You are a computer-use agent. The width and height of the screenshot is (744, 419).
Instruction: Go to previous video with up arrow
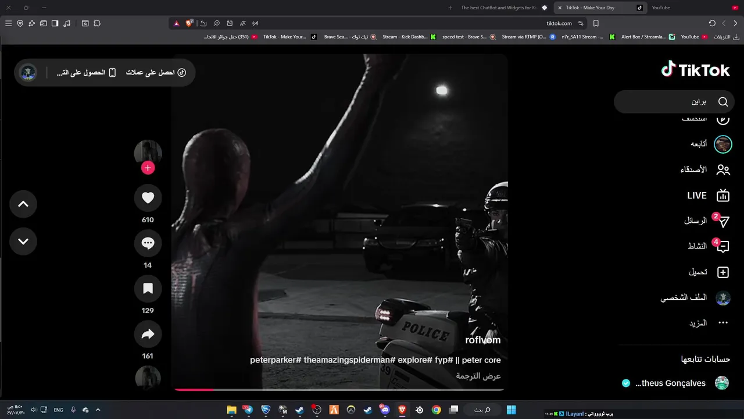point(23,204)
